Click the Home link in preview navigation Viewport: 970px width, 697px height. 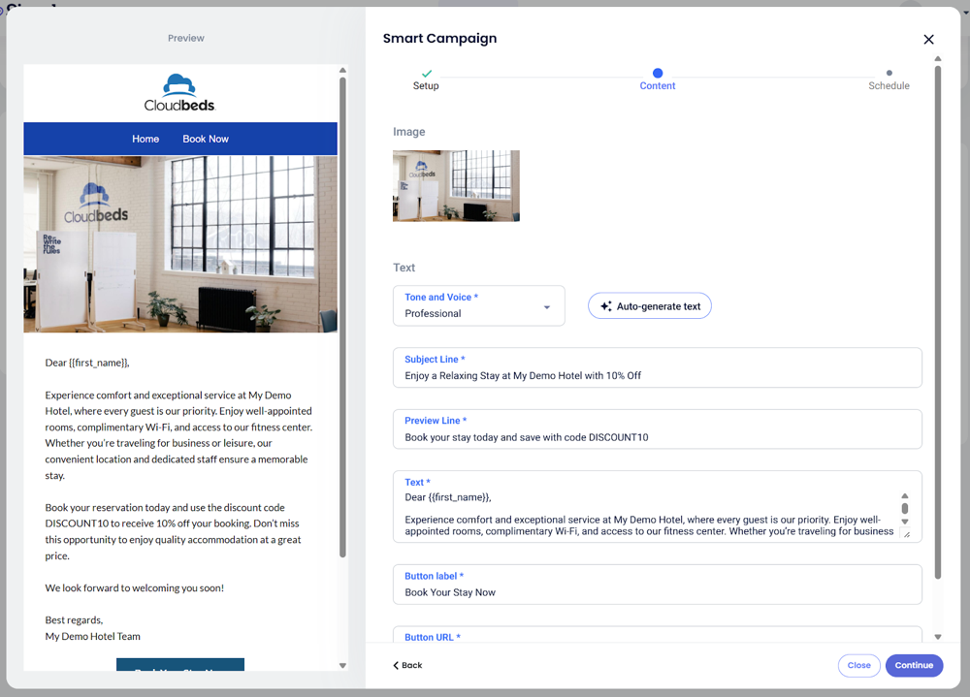[x=145, y=139]
